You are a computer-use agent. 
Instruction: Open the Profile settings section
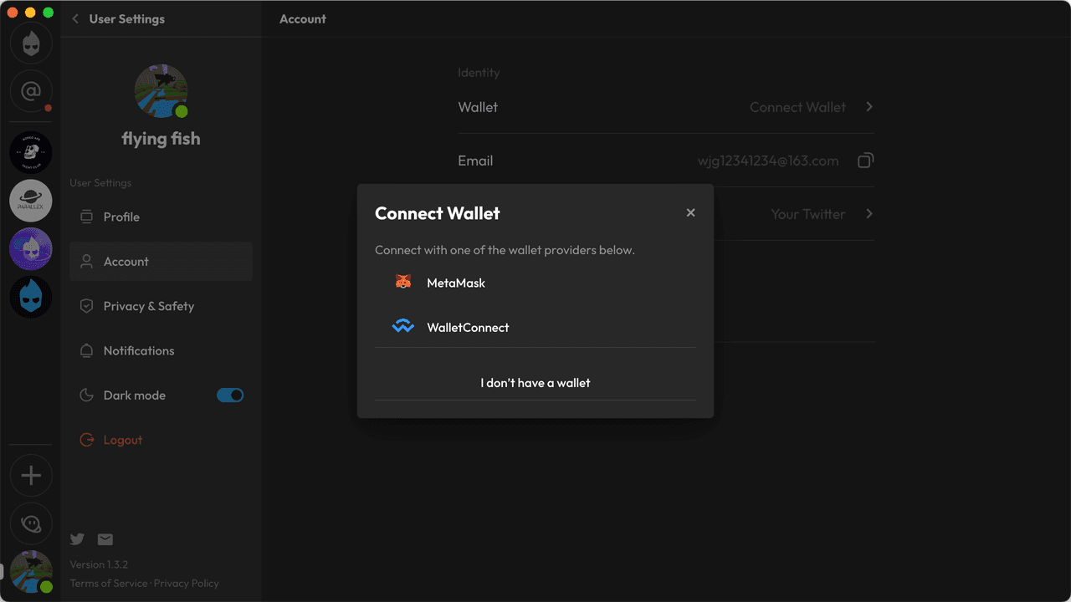pyautogui.click(x=161, y=217)
